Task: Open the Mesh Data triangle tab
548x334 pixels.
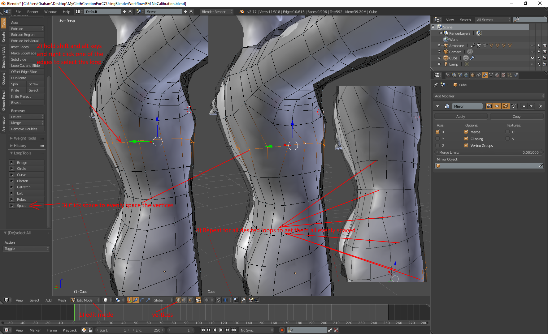Action: point(491,75)
